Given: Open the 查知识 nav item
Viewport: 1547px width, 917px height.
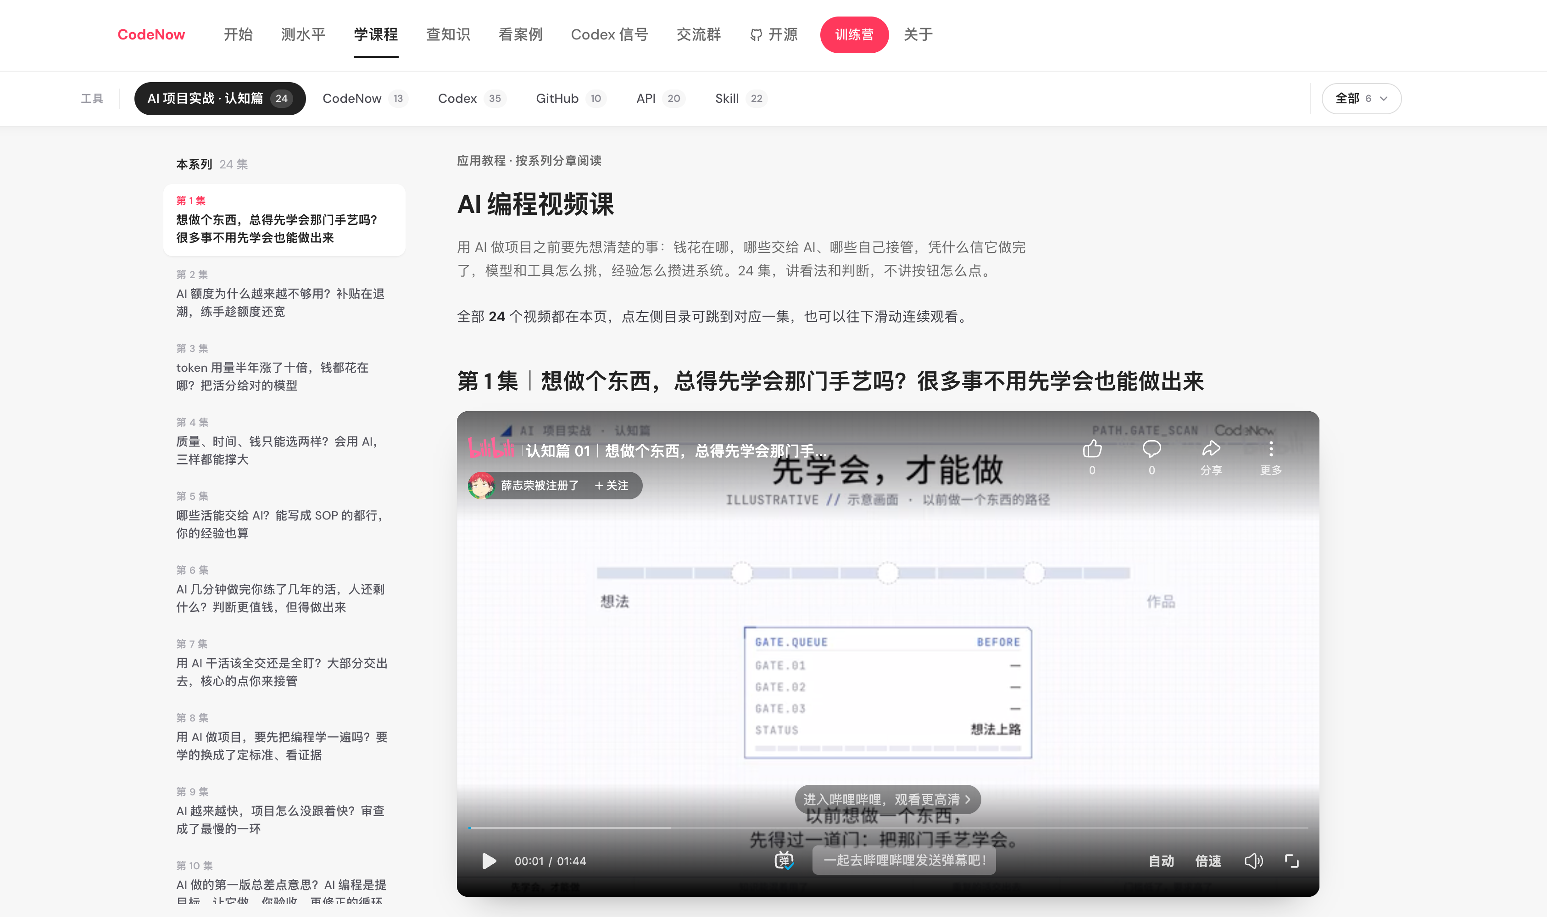Looking at the screenshot, I should click(448, 34).
